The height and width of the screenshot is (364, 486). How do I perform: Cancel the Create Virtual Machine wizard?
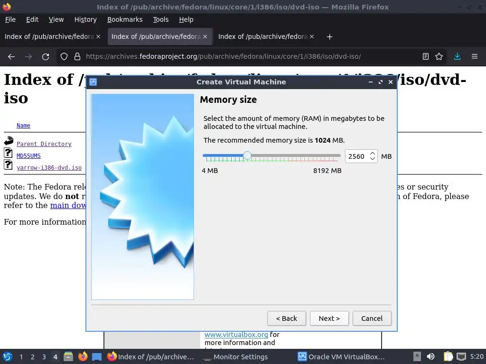point(372,318)
